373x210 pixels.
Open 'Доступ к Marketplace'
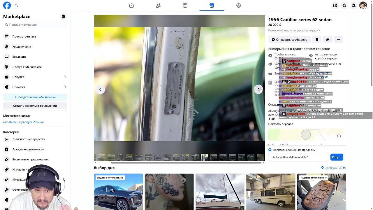point(35,67)
